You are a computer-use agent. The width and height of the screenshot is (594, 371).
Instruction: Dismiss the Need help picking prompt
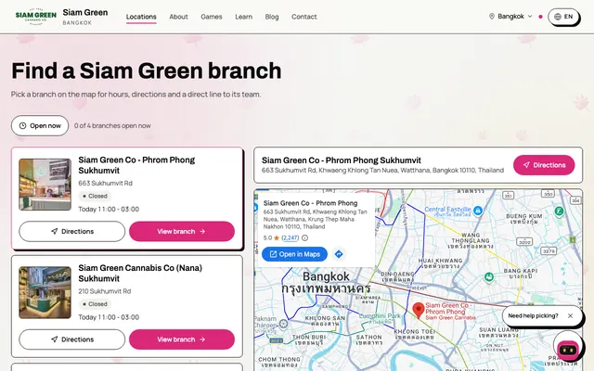pyautogui.click(x=570, y=315)
